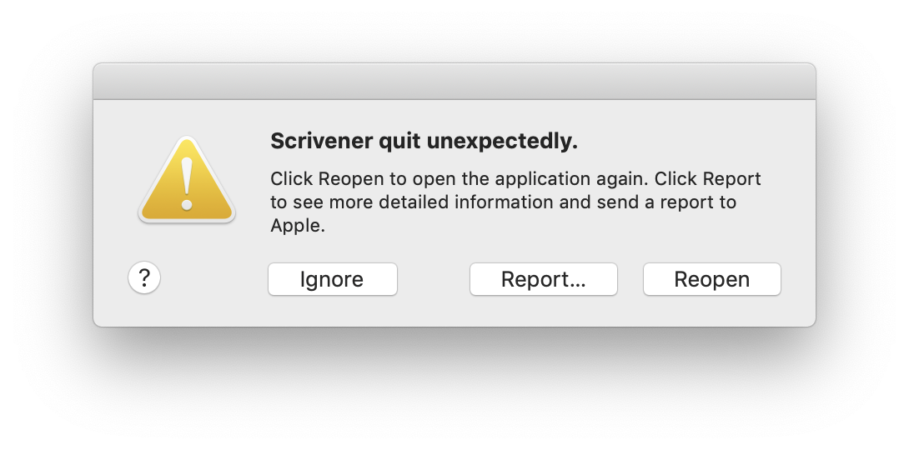Click empty space between Ignore and Report buttons
This screenshot has height=450, width=909.
(433, 279)
